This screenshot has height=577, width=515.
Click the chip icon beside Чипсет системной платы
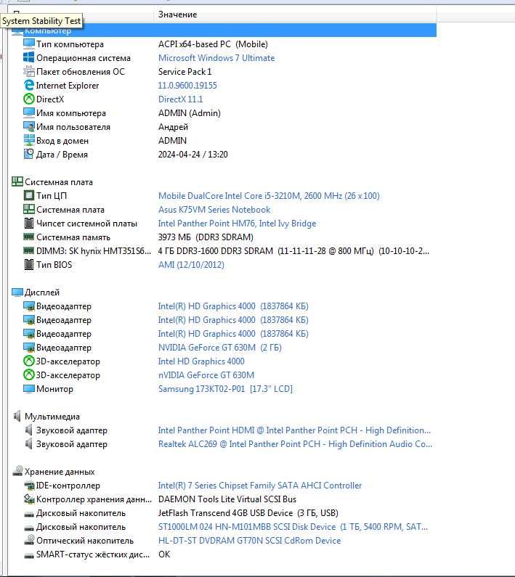point(29,223)
